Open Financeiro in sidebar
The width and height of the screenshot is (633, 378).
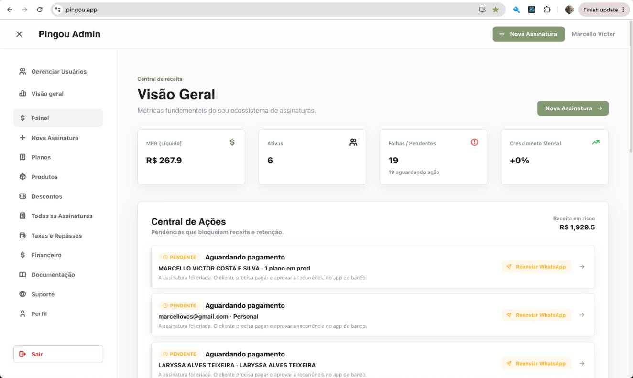click(x=58, y=255)
